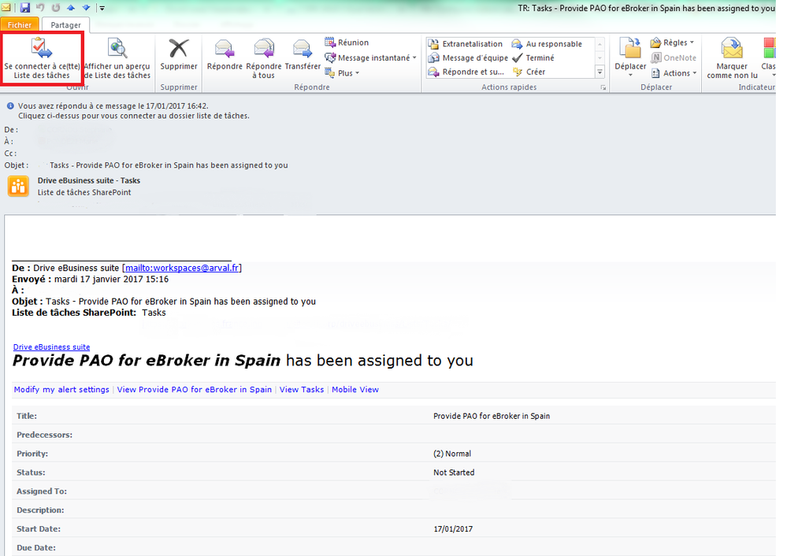The image size is (787, 556).
Task: Click the Undo icon in quick access toolbar
Action: (x=41, y=8)
